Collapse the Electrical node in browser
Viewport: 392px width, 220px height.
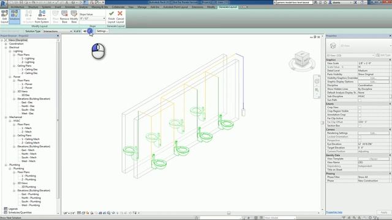click(x=6, y=48)
